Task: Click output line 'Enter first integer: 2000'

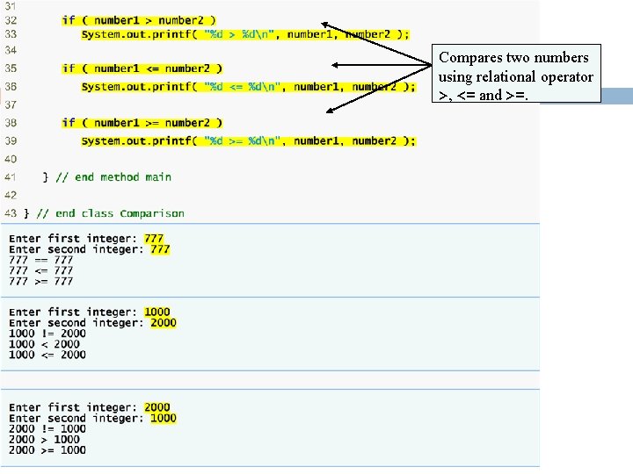Action: [89, 407]
